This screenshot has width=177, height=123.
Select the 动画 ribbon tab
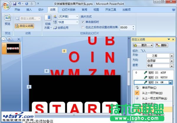coord(53,10)
